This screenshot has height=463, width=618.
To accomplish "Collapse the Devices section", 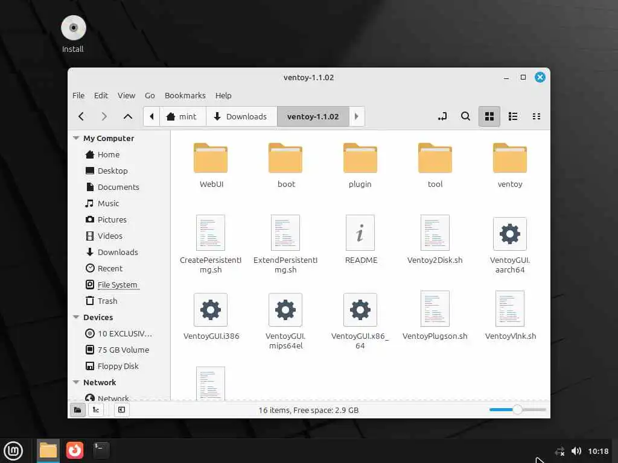I will tap(76, 317).
